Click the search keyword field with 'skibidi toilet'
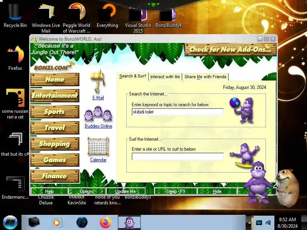Image resolution: width=307 pixels, height=230 pixels. coord(178,112)
